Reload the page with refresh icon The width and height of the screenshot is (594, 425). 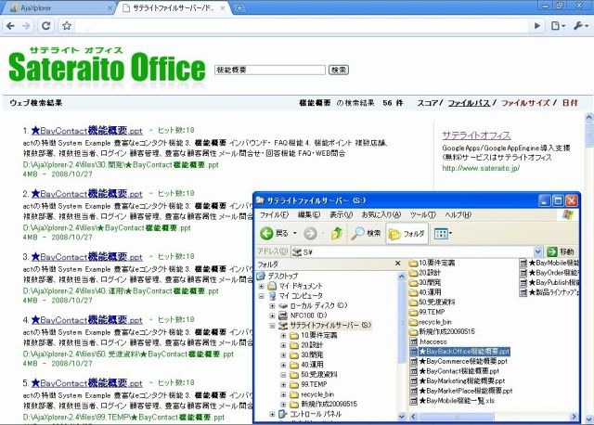pyautogui.click(x=45, y=26)
